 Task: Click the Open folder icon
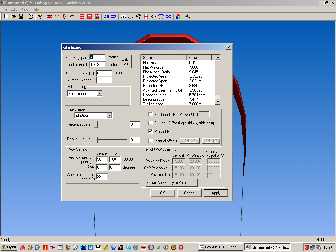pos(13,16)
